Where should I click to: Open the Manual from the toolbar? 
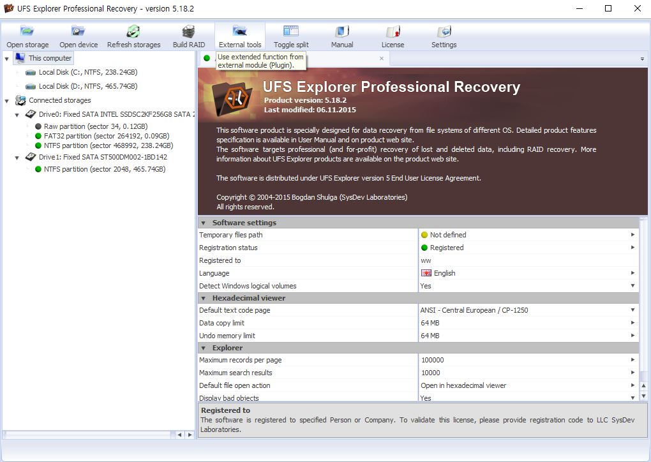[x=342, y=36]
